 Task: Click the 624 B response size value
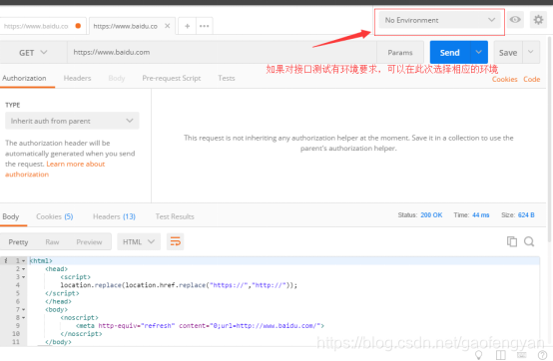[526, 214]
